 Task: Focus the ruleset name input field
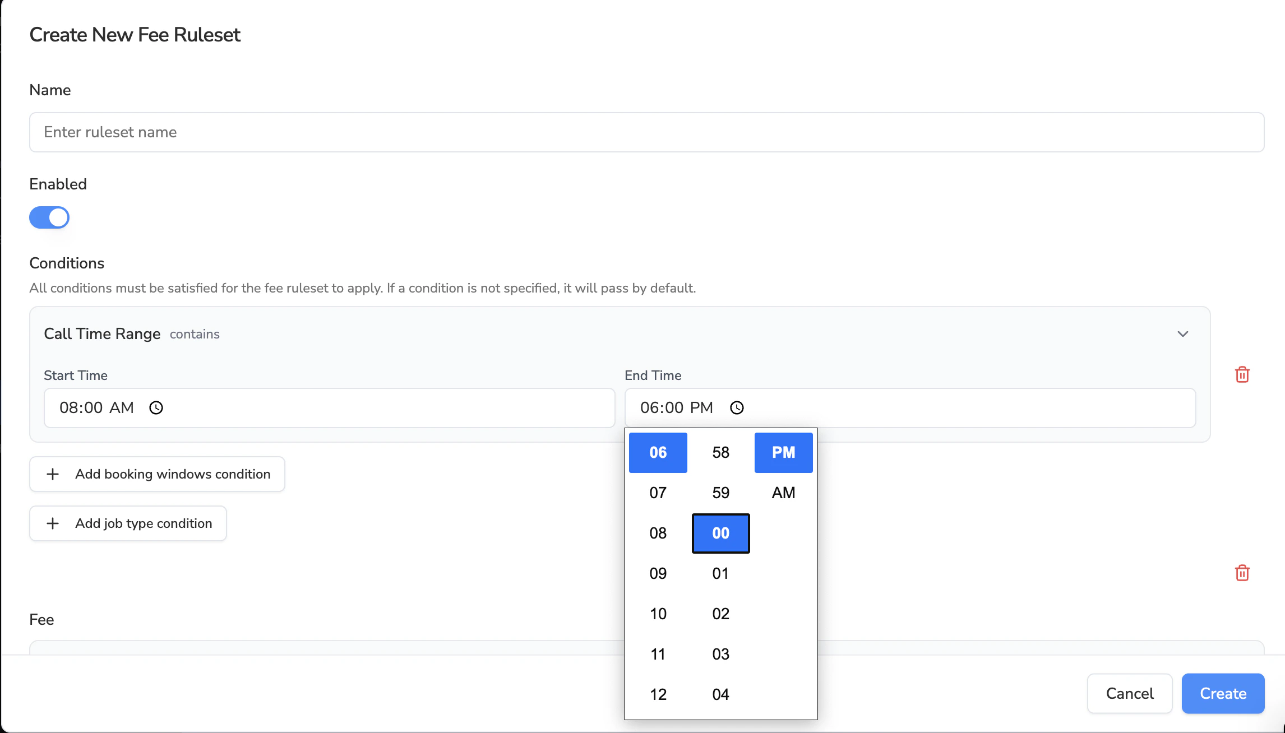pos(646,132)
